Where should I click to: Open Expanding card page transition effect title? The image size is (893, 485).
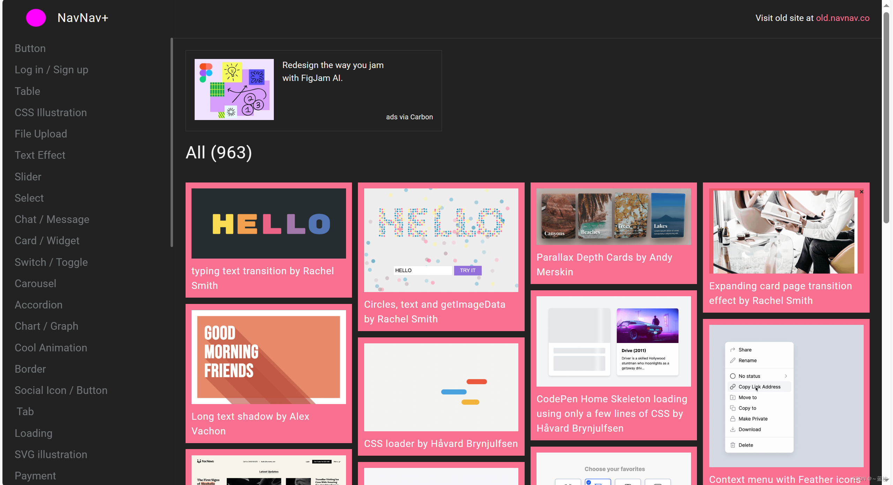point(780,293)
